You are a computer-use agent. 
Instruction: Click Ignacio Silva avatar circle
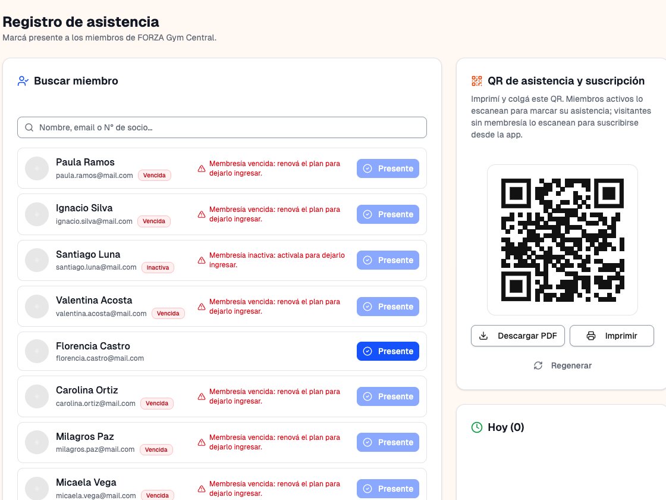coord(37,214)
